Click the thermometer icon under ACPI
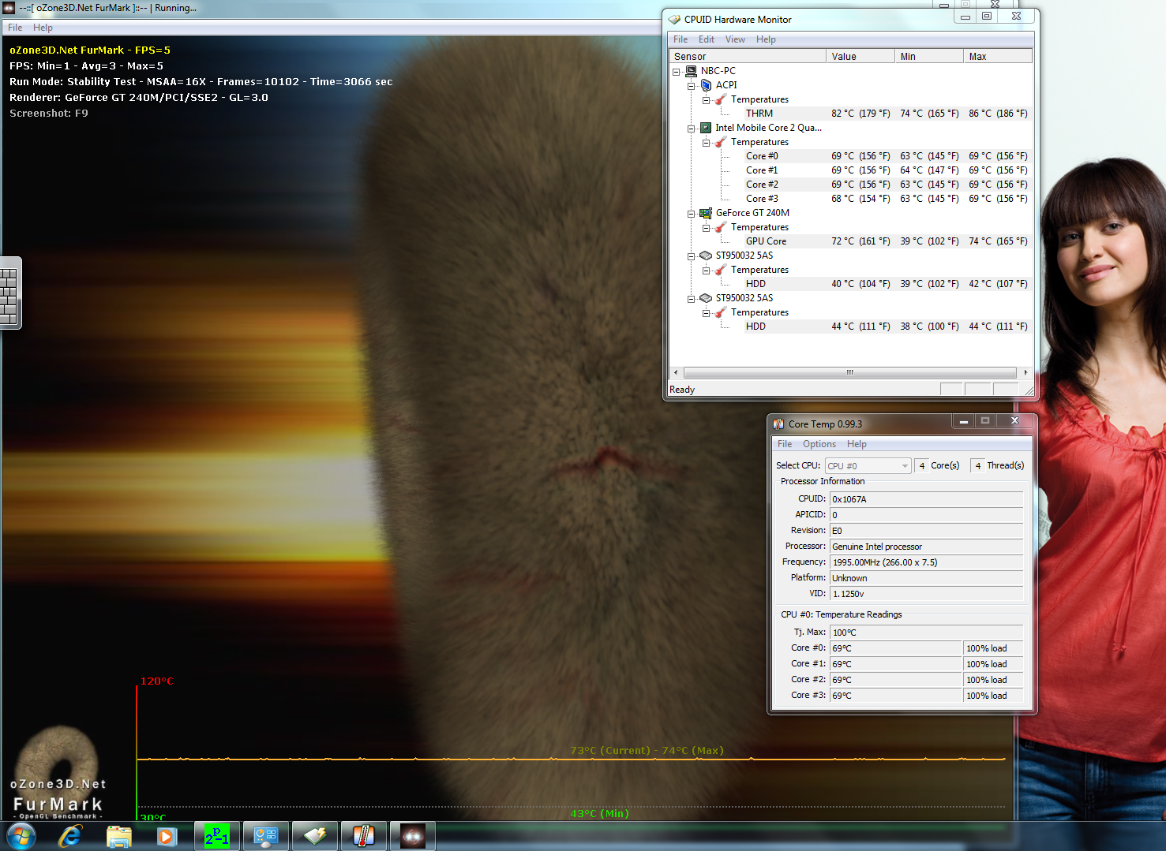Viewport: 1166px width, 851px height. point(721,99)
